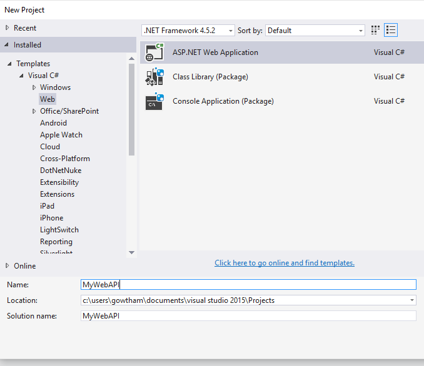Image resolution: width=424 pixels, height=366 pixels.
Task: Click the Class Library (Package) template icon
Action: point(154,77)
